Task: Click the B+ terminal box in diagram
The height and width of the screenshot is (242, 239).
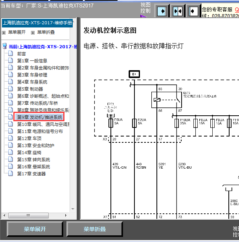Action: [134, 74]
